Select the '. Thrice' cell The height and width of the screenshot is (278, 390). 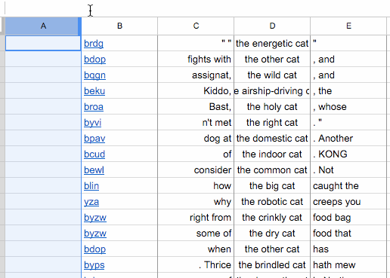[x=196, y=265]
